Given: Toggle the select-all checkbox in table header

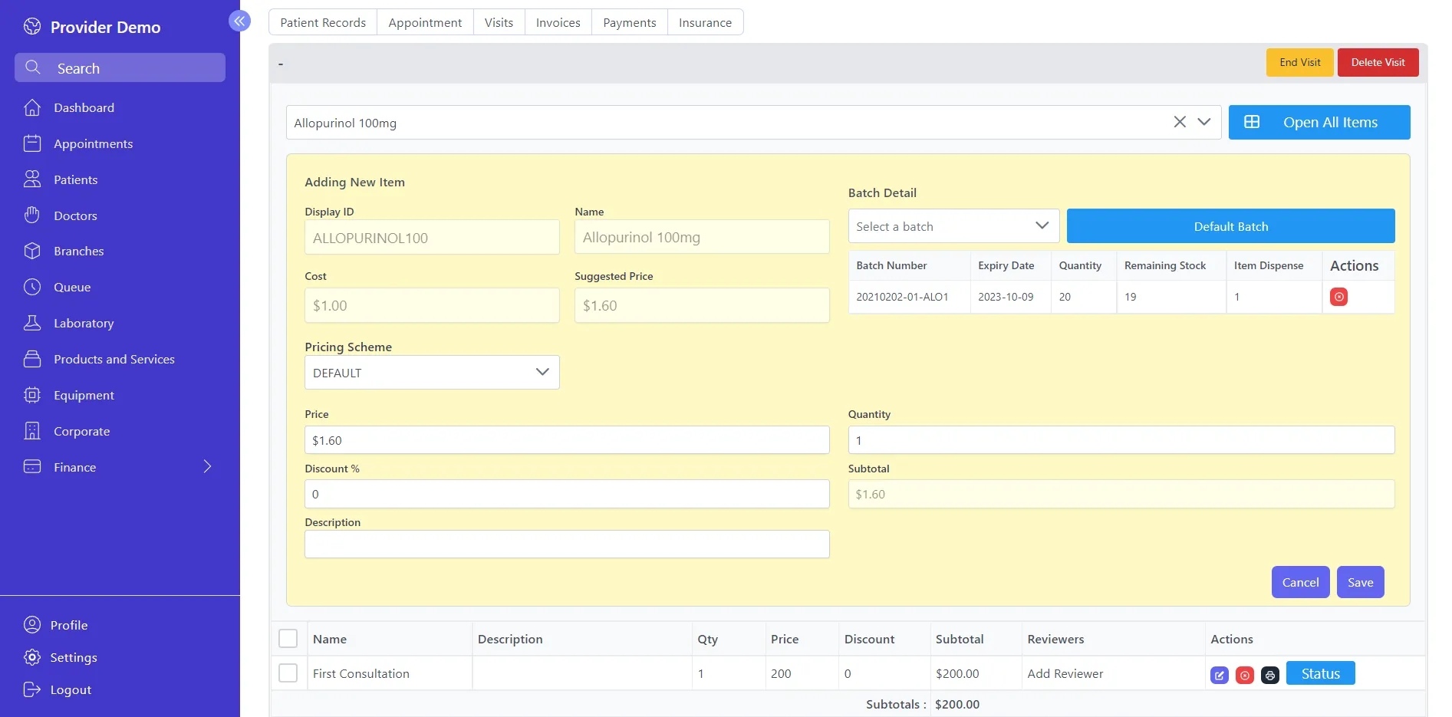Looking at the screenshot, I should [288, 639].
